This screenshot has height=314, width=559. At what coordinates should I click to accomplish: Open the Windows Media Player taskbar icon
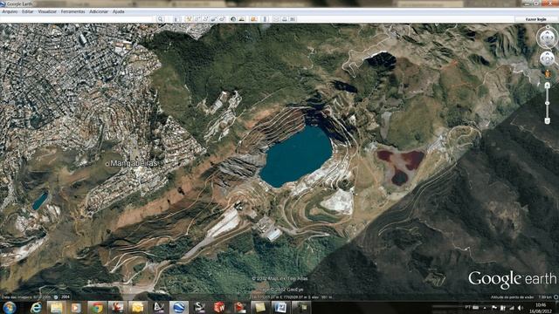coord(76,307)
